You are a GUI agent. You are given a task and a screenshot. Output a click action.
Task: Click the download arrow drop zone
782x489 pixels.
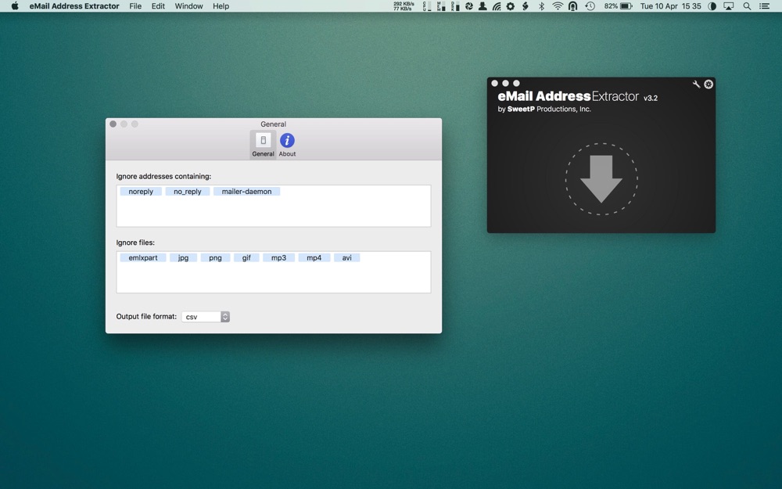[601, 179]
